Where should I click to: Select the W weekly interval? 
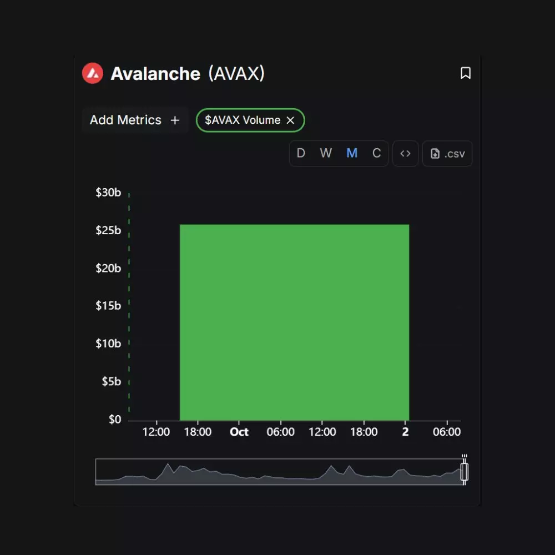pyautogui.click(x=326, y=154)
